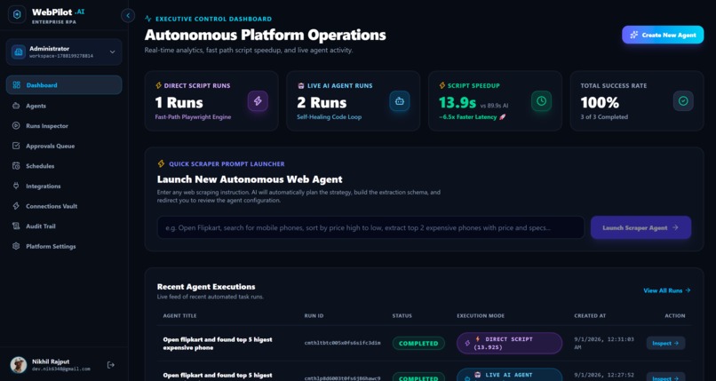Click the Agent Title column header
Viewport: 716px width, 381px height.
[180, 316]
